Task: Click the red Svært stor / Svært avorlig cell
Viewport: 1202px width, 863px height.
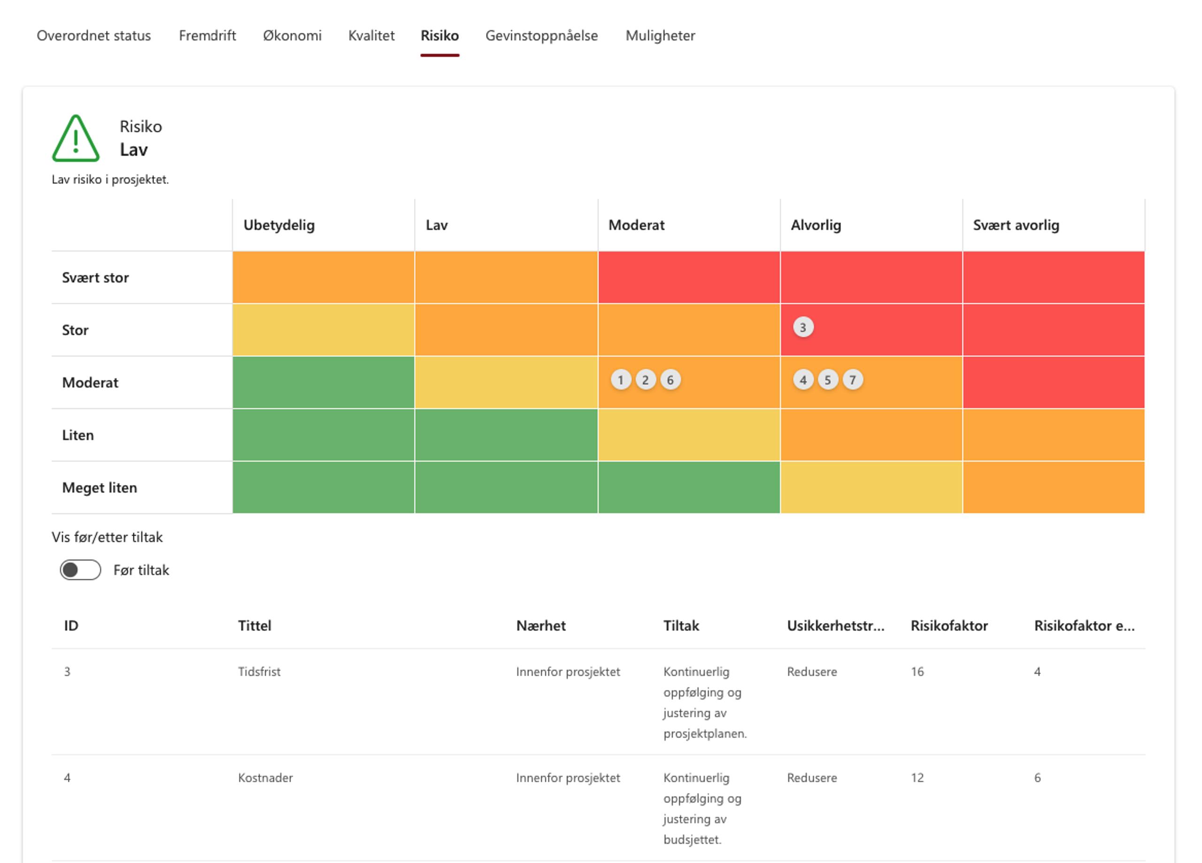Action: tap(1053, 277)
